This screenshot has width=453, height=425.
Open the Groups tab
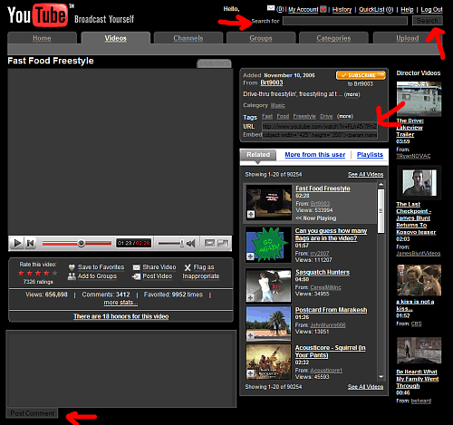pyautogui.click(x=261, y=38)
